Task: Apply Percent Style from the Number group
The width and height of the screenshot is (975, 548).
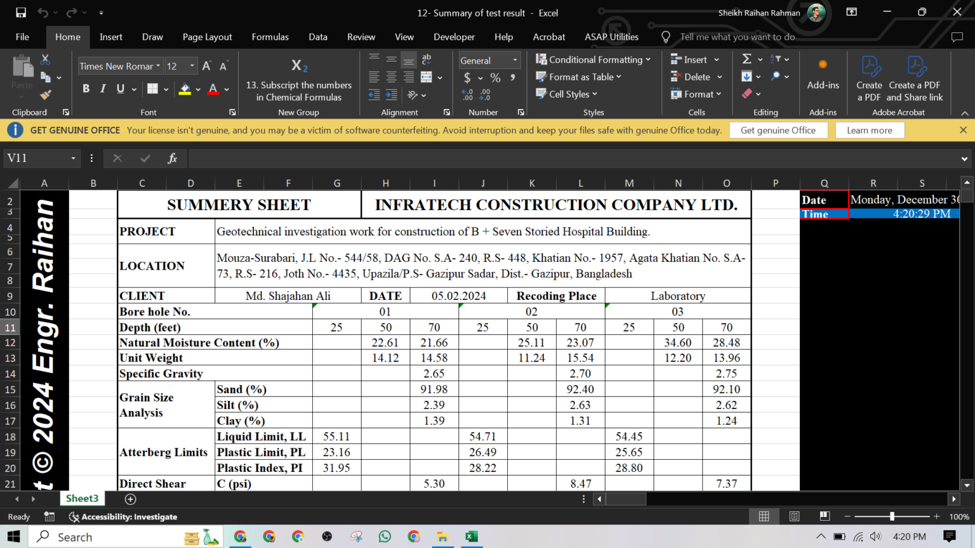Action: (494, 77)
